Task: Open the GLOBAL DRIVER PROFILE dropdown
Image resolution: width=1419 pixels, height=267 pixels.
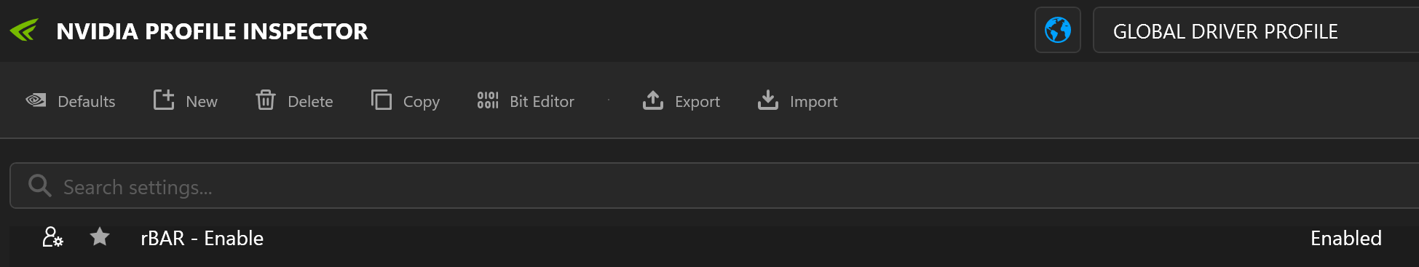Action: click(1256, 31)
